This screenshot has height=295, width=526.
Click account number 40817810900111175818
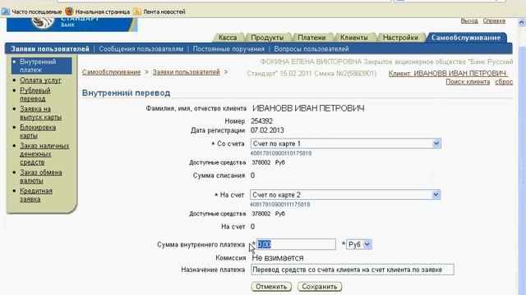(280, 204)
